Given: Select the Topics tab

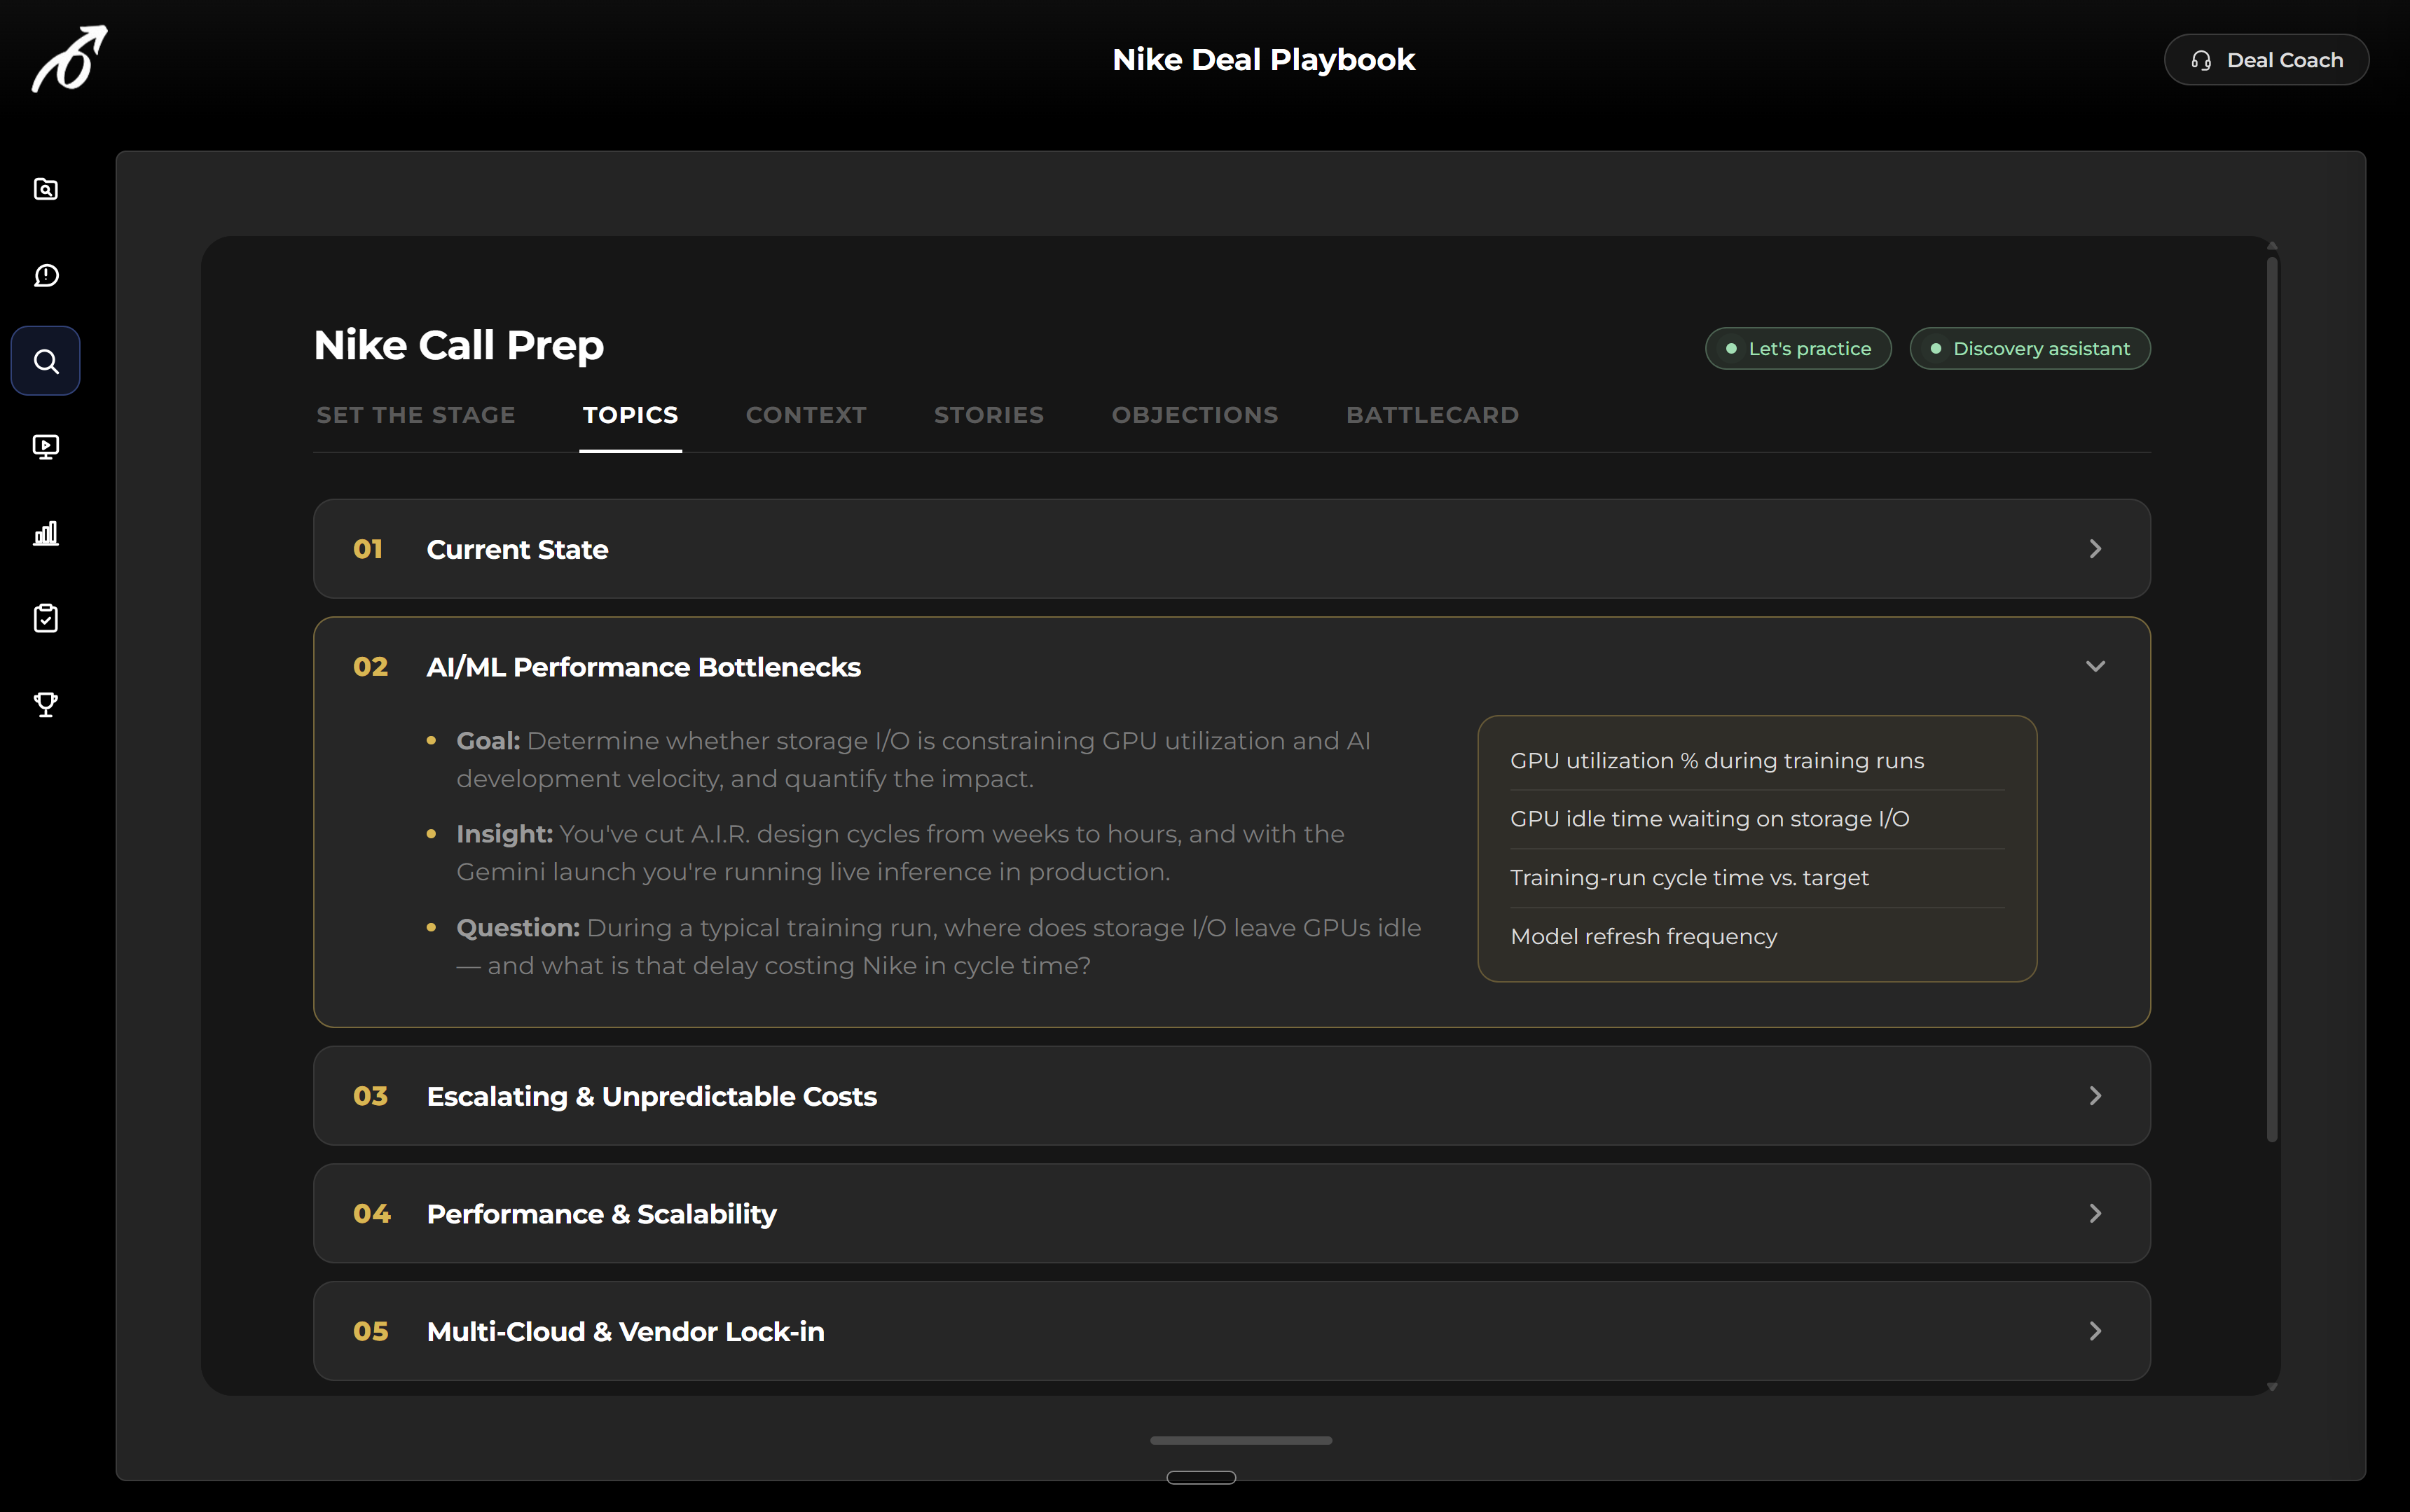Looking at the screenshot, I should (x=631, y=415).
